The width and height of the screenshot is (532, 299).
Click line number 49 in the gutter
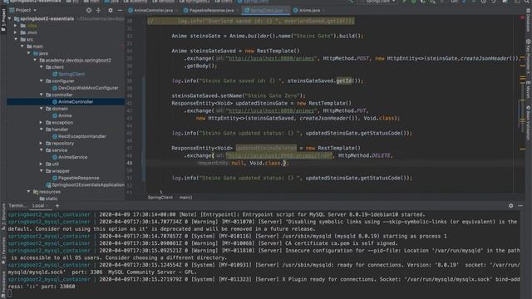coord(130,163)
